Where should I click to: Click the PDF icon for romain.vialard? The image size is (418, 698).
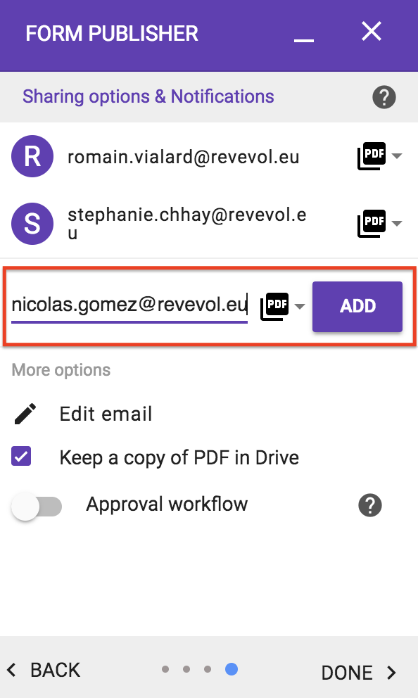click(x=372, y=156)
